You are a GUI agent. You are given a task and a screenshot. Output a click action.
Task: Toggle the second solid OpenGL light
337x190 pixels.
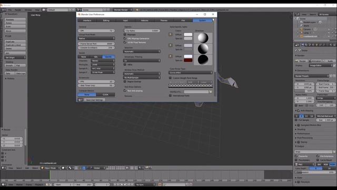171,45
